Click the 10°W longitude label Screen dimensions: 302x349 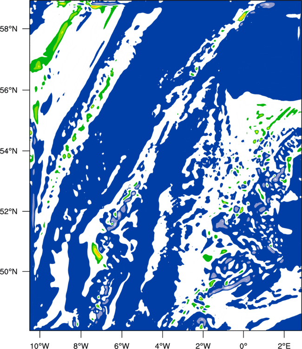click(40, 345)
